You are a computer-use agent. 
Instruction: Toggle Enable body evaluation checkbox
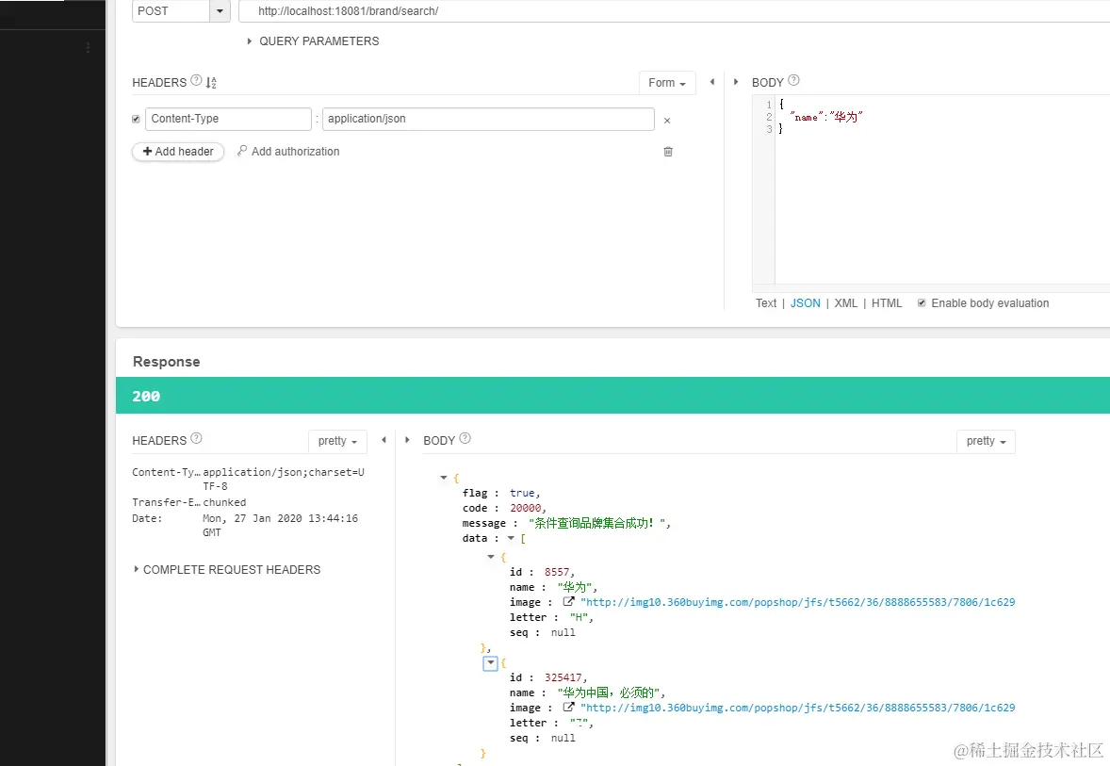[x=922, y=303]
